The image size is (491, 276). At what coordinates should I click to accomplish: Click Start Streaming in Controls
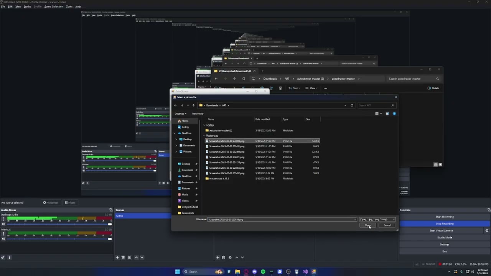click(445, 217)
